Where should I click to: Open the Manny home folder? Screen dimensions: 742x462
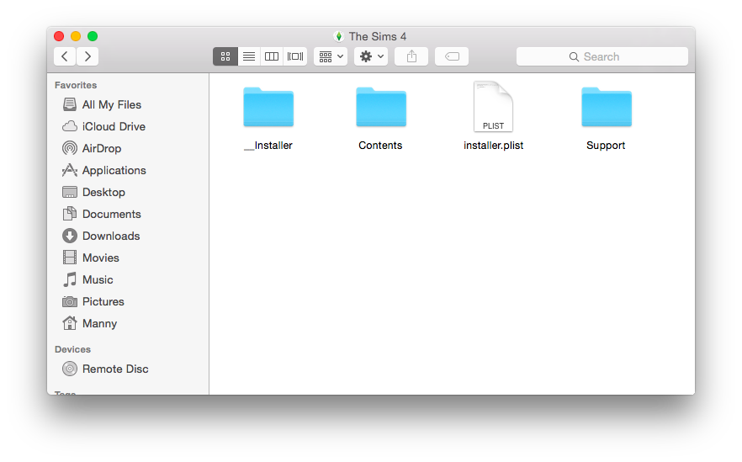pyautogui.click(x=128, y=323)
